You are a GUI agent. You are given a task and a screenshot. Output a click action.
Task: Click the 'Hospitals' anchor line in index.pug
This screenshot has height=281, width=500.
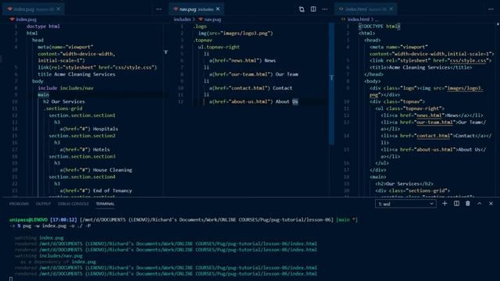pyautogui.click(x=89, y=129)
